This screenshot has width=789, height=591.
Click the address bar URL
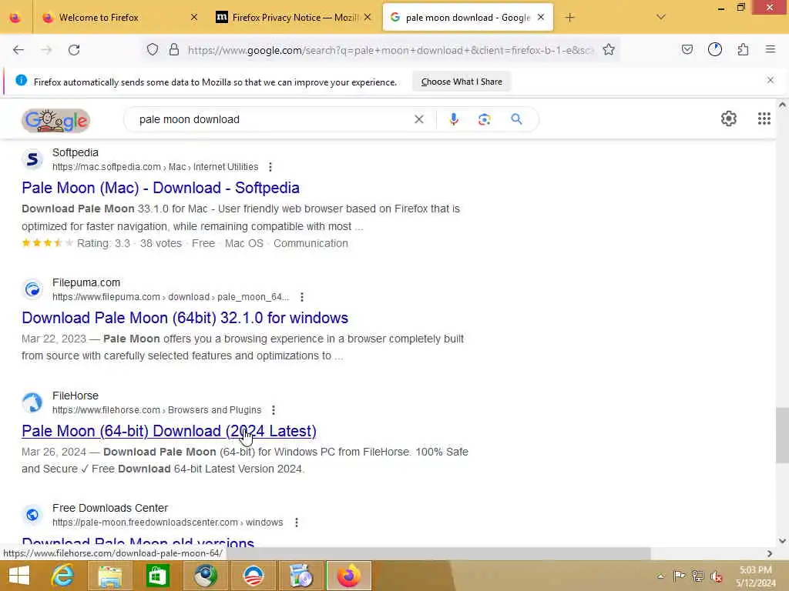point(391,50)
